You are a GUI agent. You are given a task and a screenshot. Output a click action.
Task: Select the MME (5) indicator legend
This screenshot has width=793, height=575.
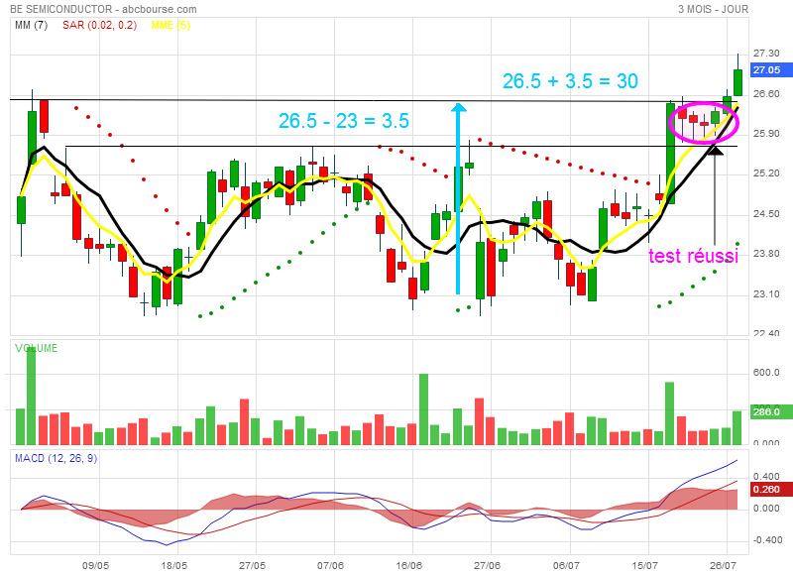[x=170, y=25]
